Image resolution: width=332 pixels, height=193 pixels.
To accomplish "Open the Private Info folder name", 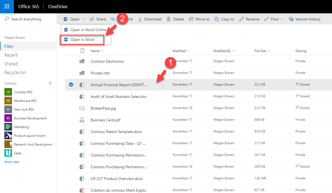I will click(100, 73).
